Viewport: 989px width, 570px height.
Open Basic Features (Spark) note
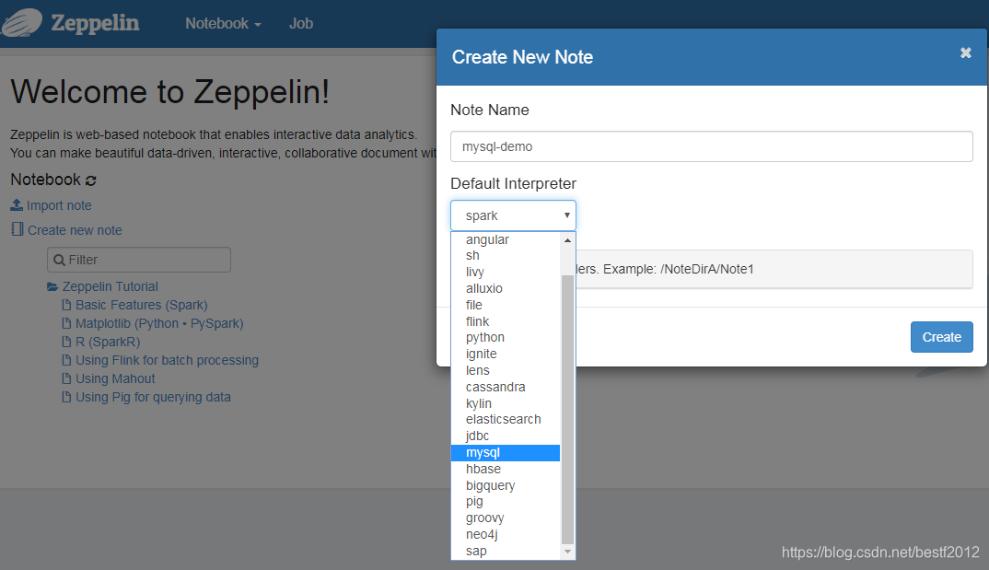click(141, 305)
